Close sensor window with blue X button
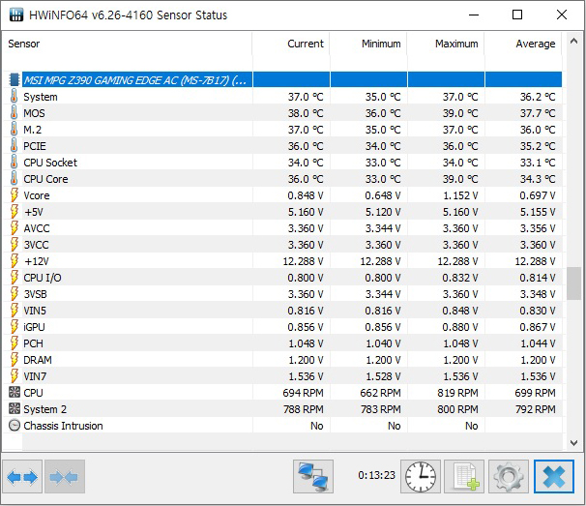This screenshot has width=586, height=506. click(554, 477)
